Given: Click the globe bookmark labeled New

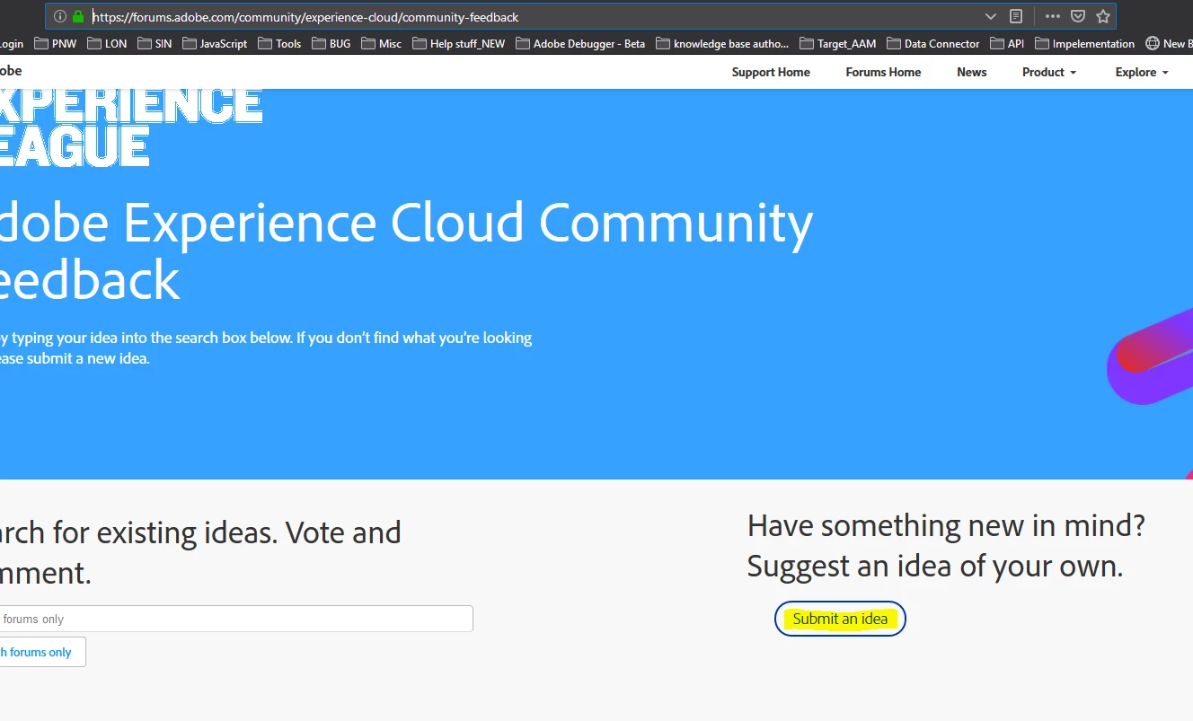Looking at the screenshot, I should click(1168, 43).
